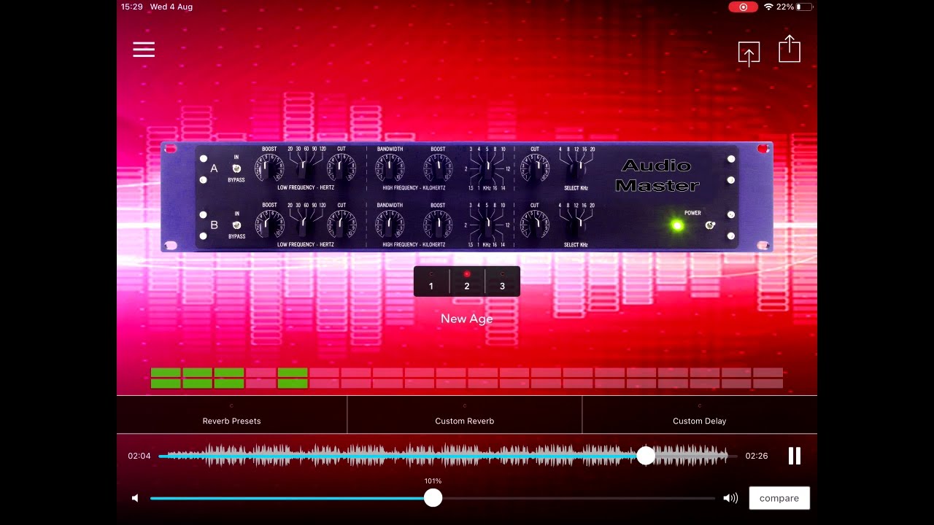Click channel B high Cut knob
This screenshot has height=525, width=934.
point(535,225)
